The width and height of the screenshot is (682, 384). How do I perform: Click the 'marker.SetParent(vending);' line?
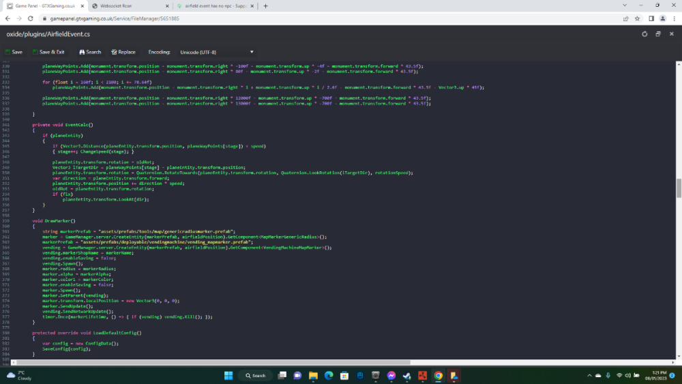[x=74, y=296]
